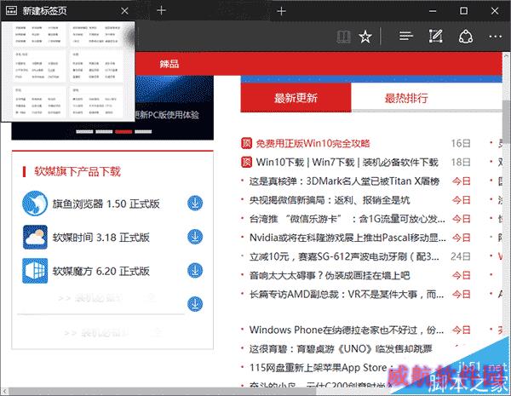
Task: Open Win10下载 | Win7下载 link
Action: [x=347, y=162]
